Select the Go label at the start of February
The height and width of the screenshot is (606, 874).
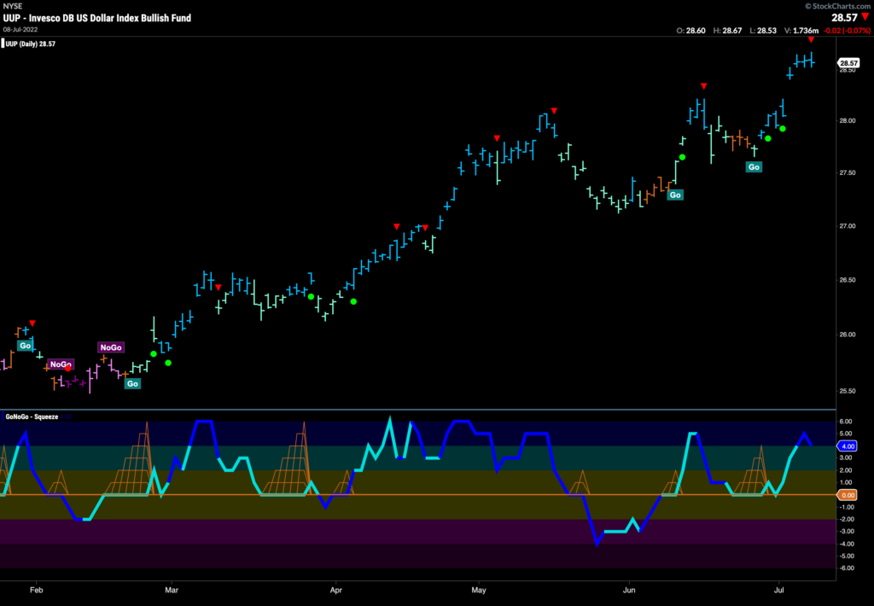click(x=25, y=346)
